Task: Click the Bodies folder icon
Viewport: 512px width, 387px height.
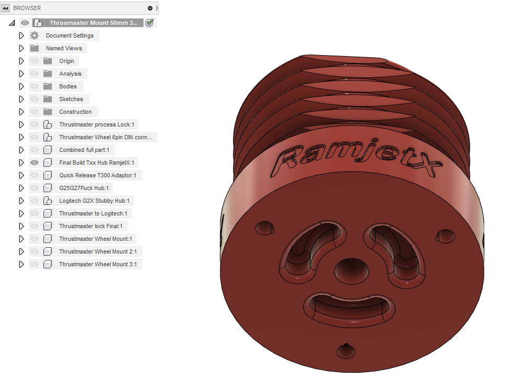Action: [47, 86]
